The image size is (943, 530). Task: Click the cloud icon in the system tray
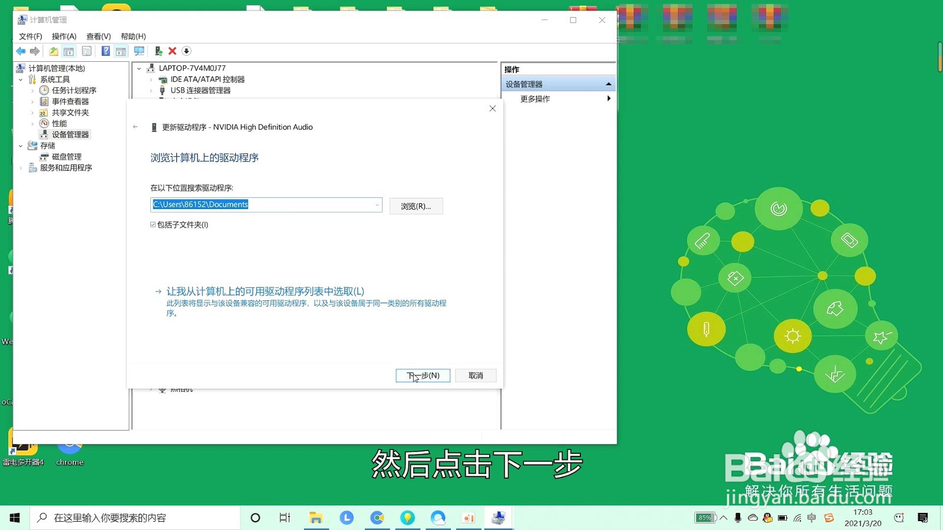[x=753, y=518]
